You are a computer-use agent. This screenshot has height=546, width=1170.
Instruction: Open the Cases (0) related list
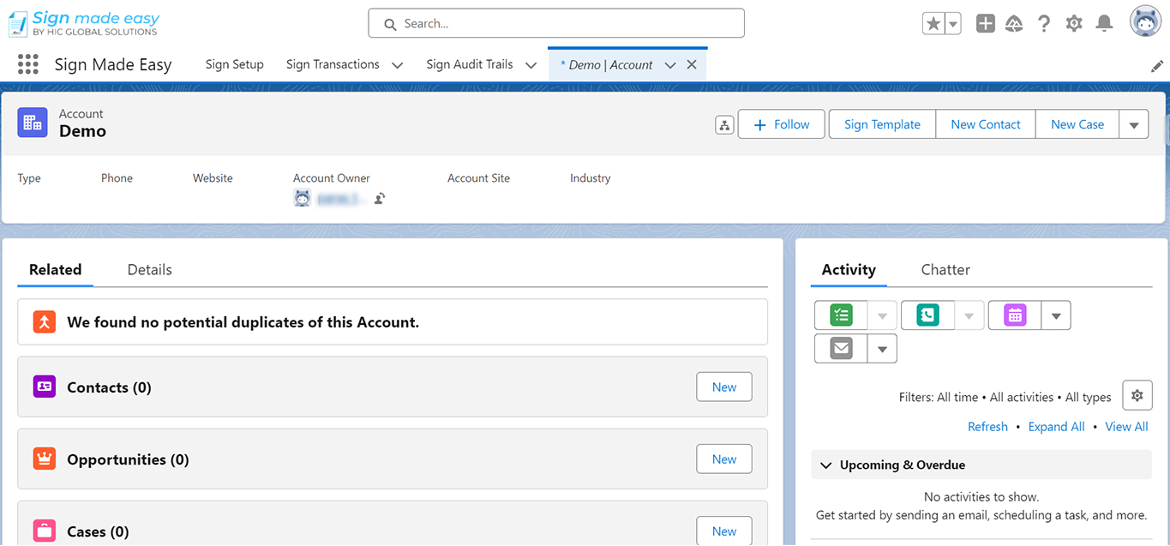[98, 531]
